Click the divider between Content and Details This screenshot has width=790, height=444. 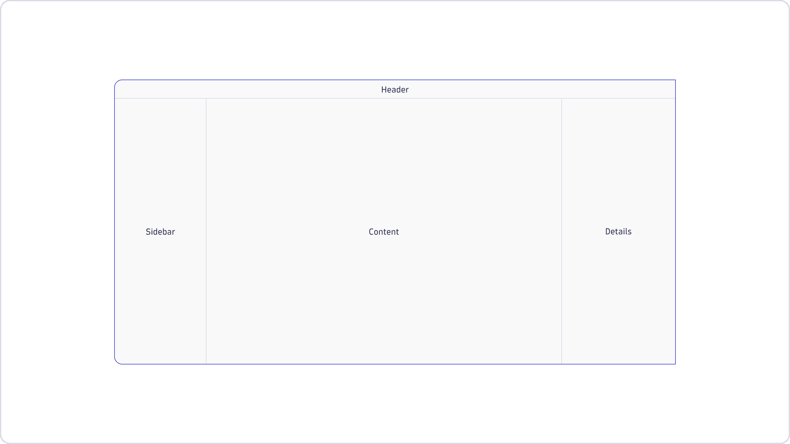[x=562, y=231]
